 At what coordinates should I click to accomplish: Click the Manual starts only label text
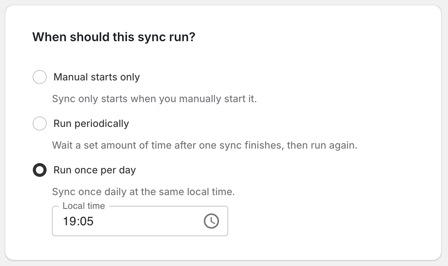click(97, 77)
